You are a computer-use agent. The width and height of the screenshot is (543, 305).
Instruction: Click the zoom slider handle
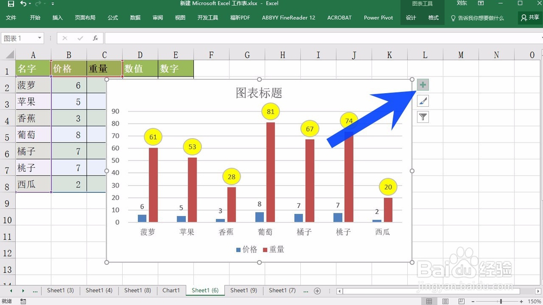[x=501, y=301]
